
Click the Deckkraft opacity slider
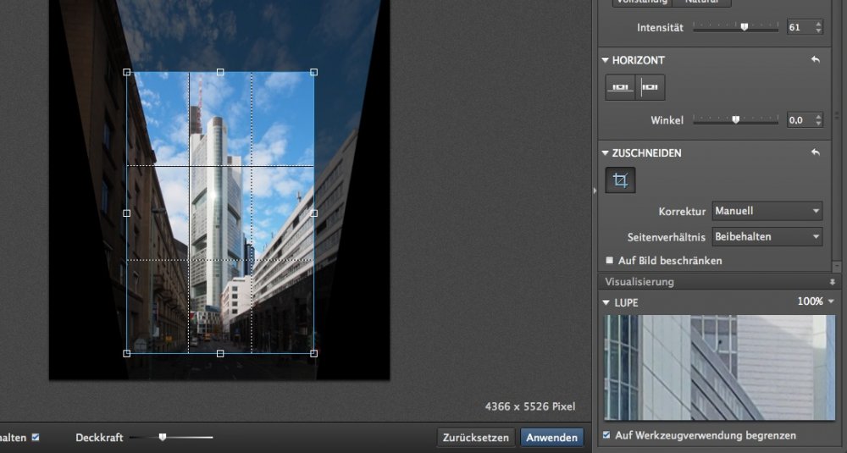tap(163, 438)
